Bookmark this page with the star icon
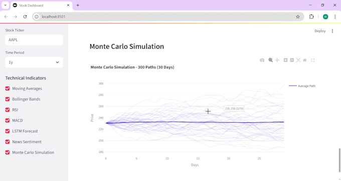 pos(298,17)
